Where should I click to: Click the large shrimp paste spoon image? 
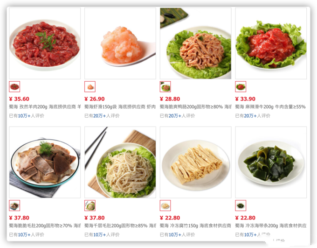pyautogui.click(x=120, y=43)
